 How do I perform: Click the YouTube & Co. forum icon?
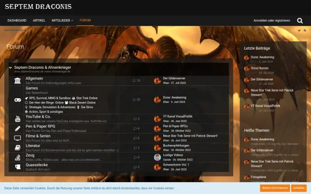18,119
